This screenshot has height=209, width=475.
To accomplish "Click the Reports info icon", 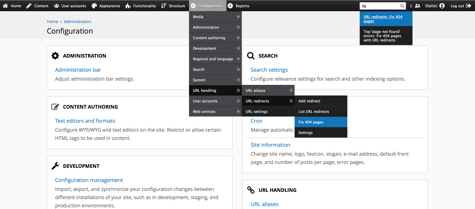I will [230, 6].
